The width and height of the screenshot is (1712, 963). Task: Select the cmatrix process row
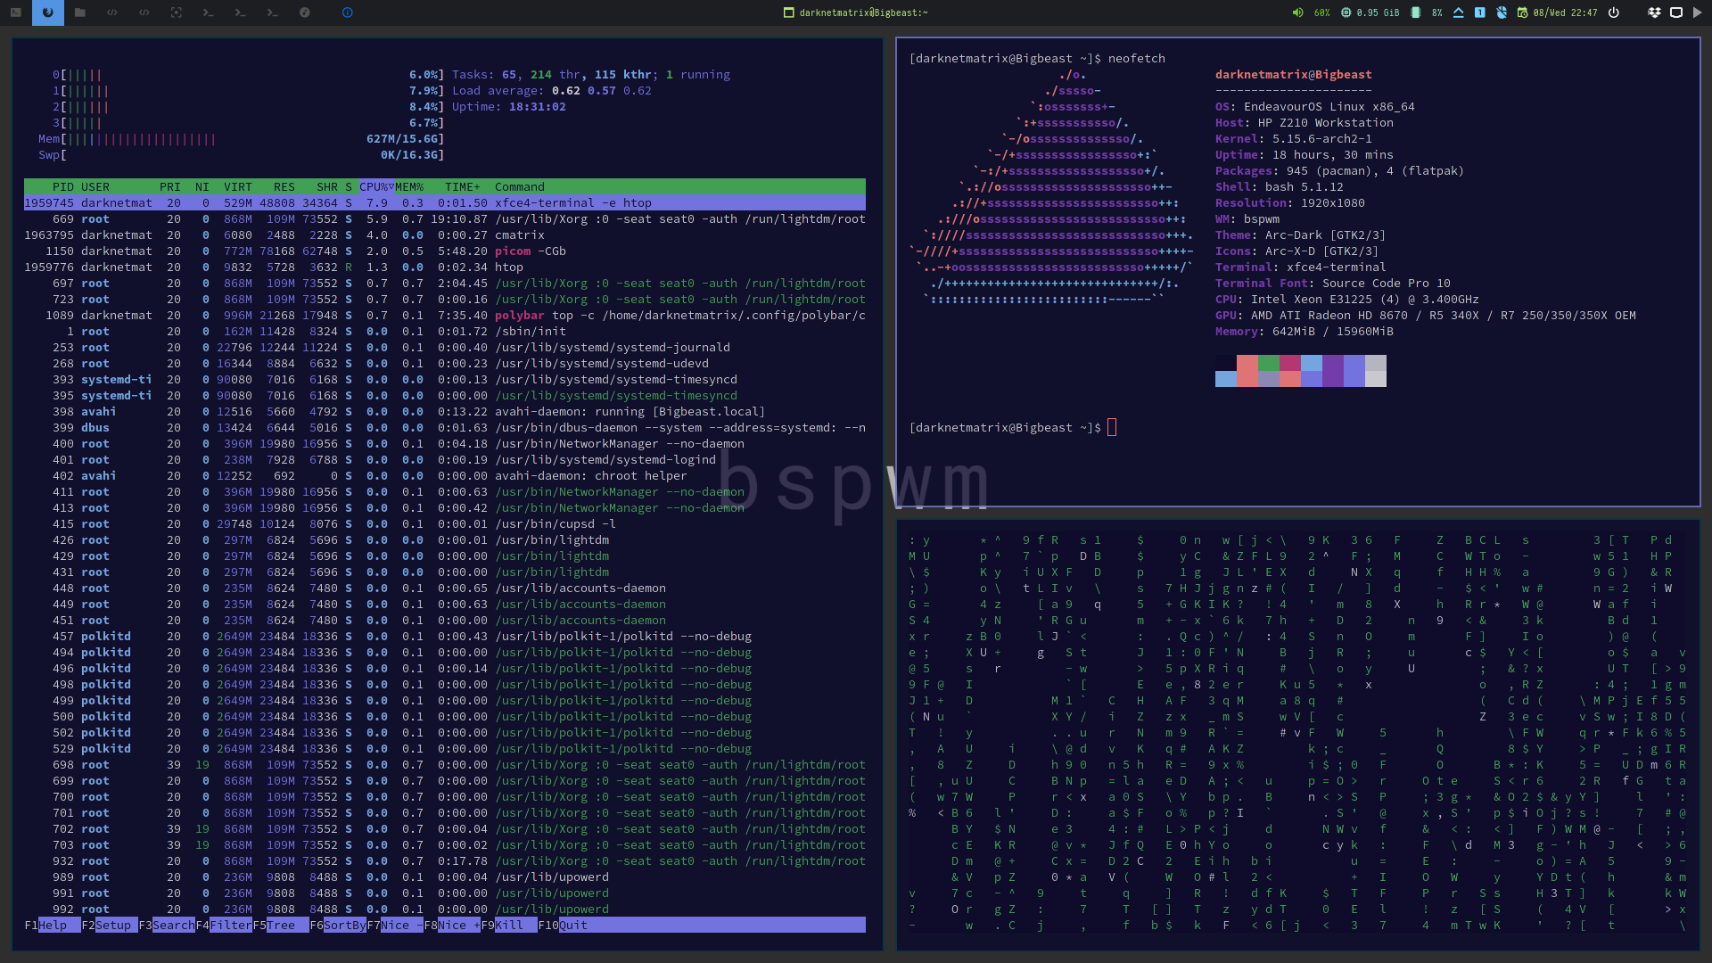445,235
